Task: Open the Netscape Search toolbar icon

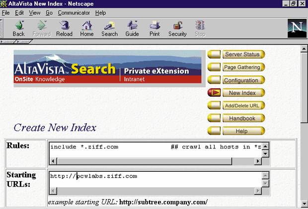Action: [x=109, y=28]
